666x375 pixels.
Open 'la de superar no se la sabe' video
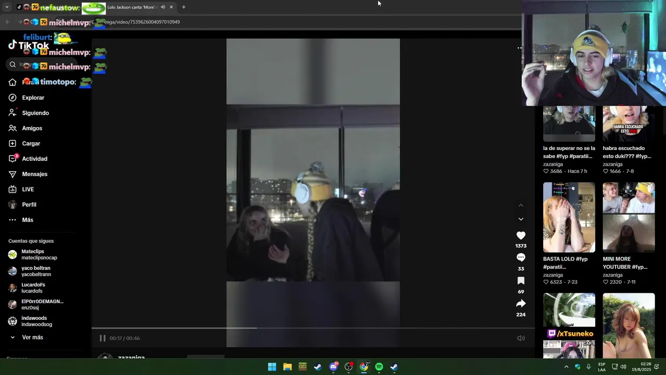(569, 124)
